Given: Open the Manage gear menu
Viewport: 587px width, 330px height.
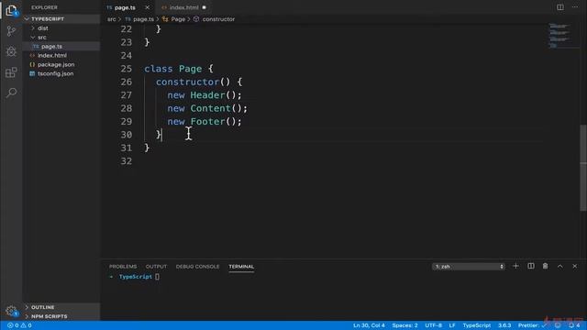Looking at the screenshot, I should (11, 311).
